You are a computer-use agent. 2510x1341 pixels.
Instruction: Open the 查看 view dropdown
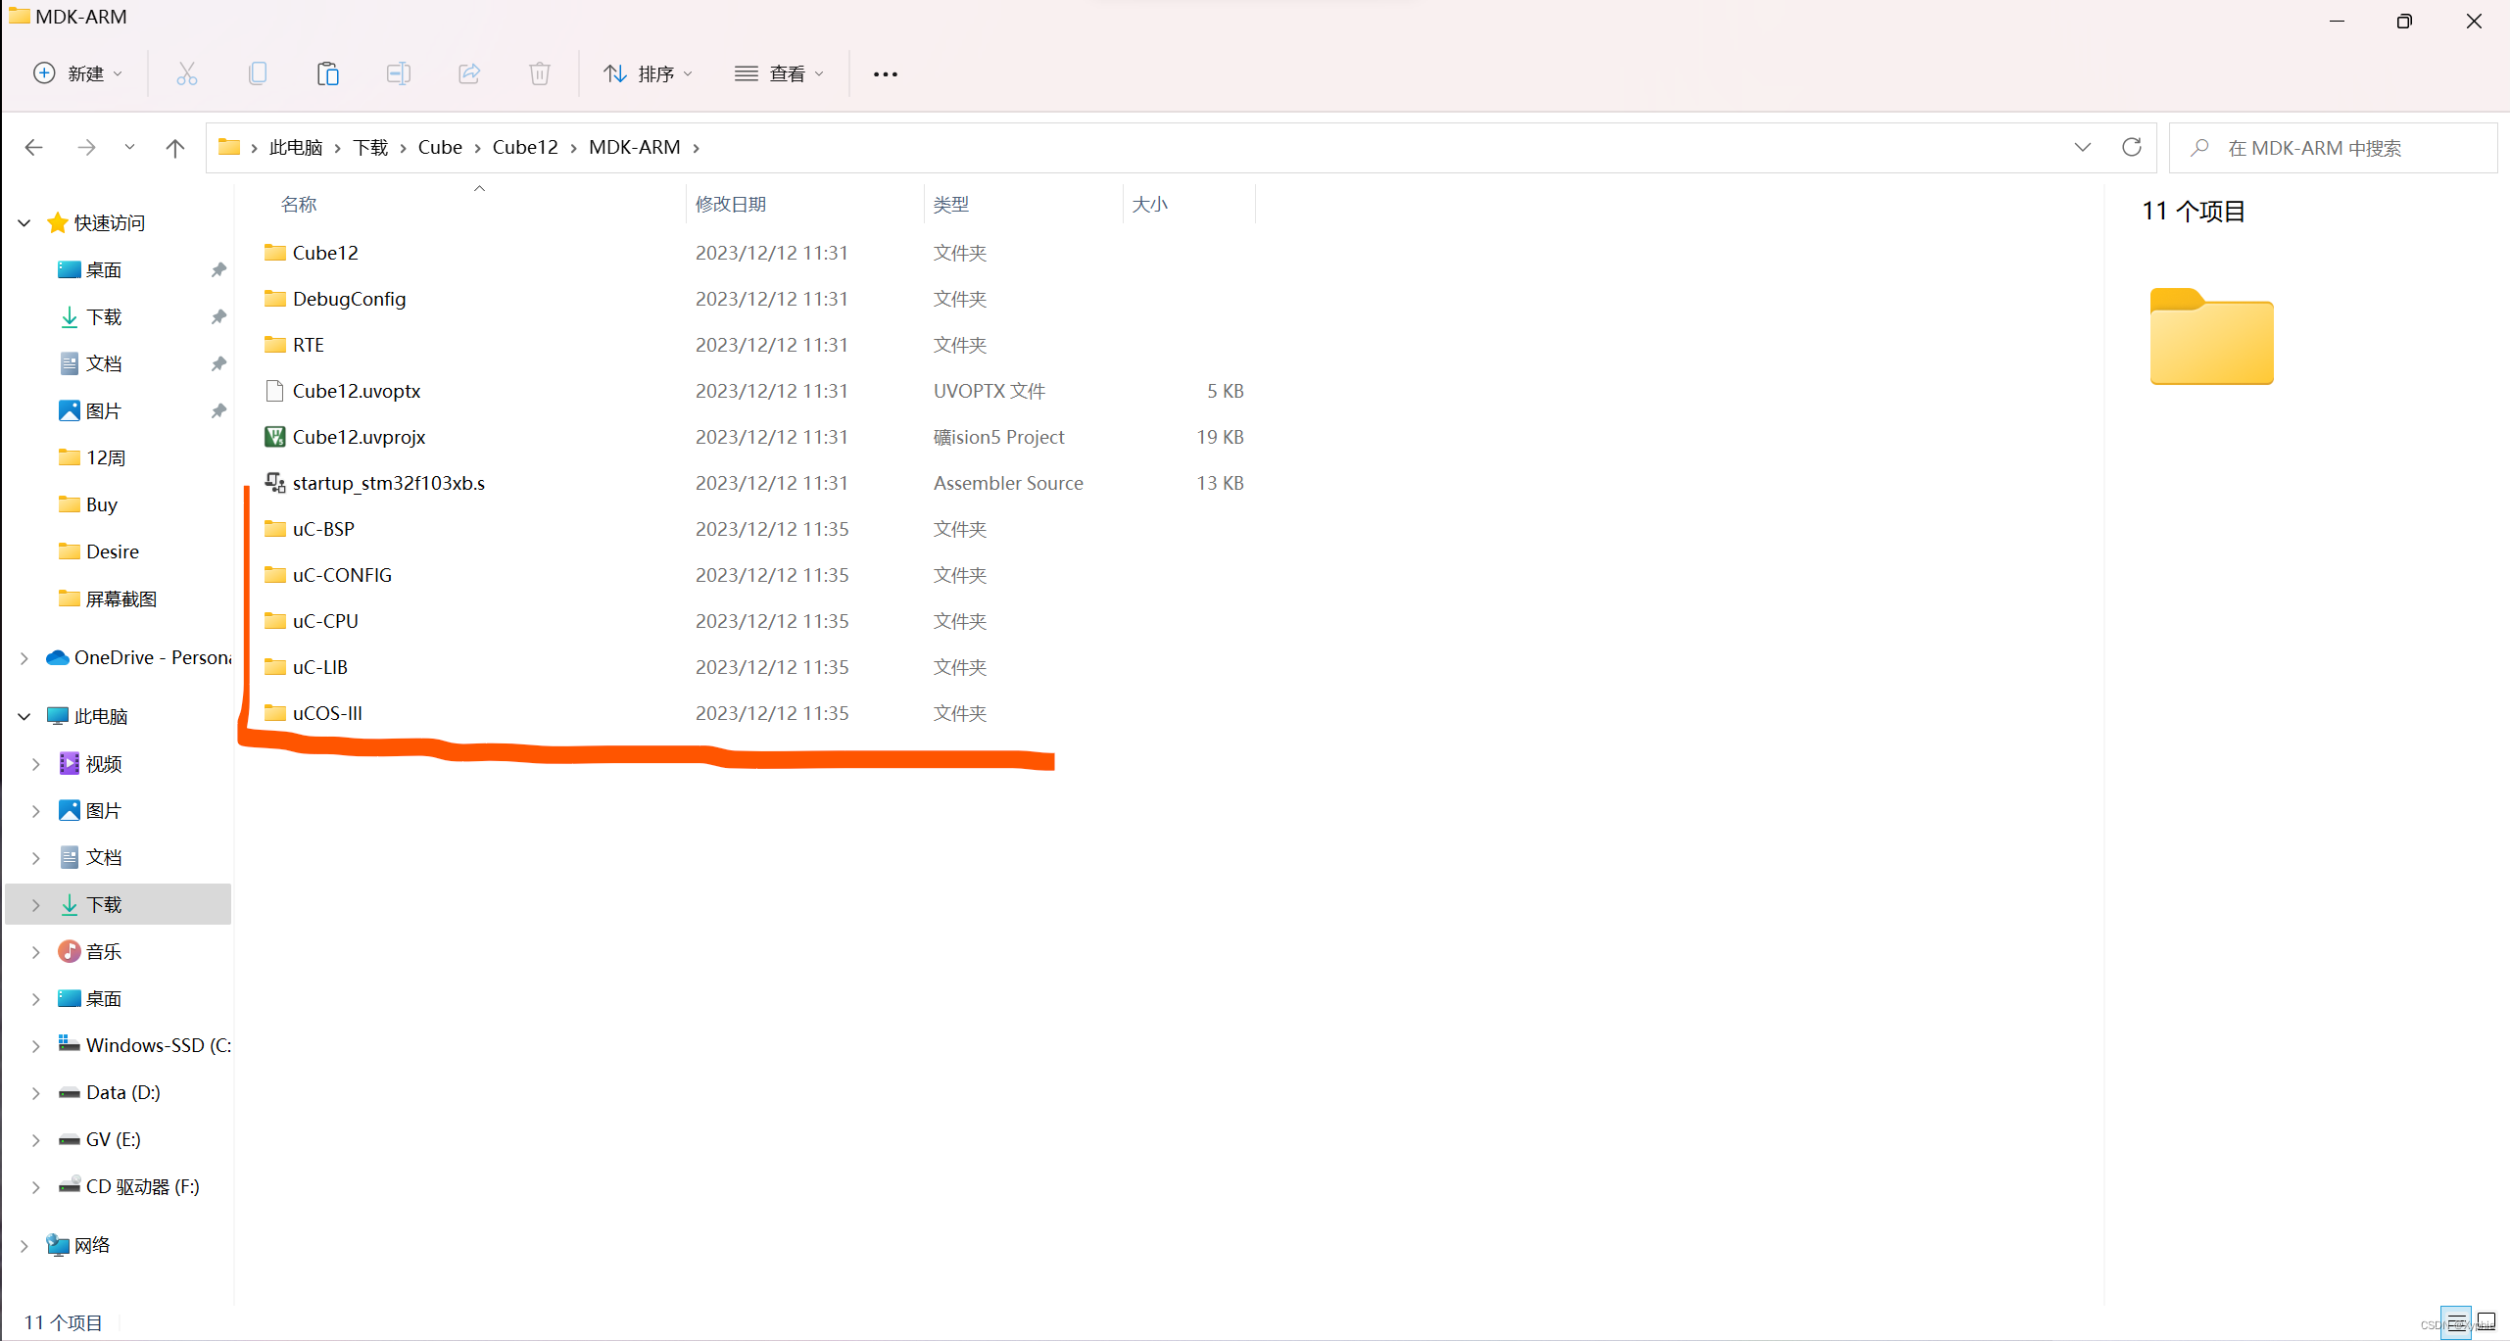[780, 73]
